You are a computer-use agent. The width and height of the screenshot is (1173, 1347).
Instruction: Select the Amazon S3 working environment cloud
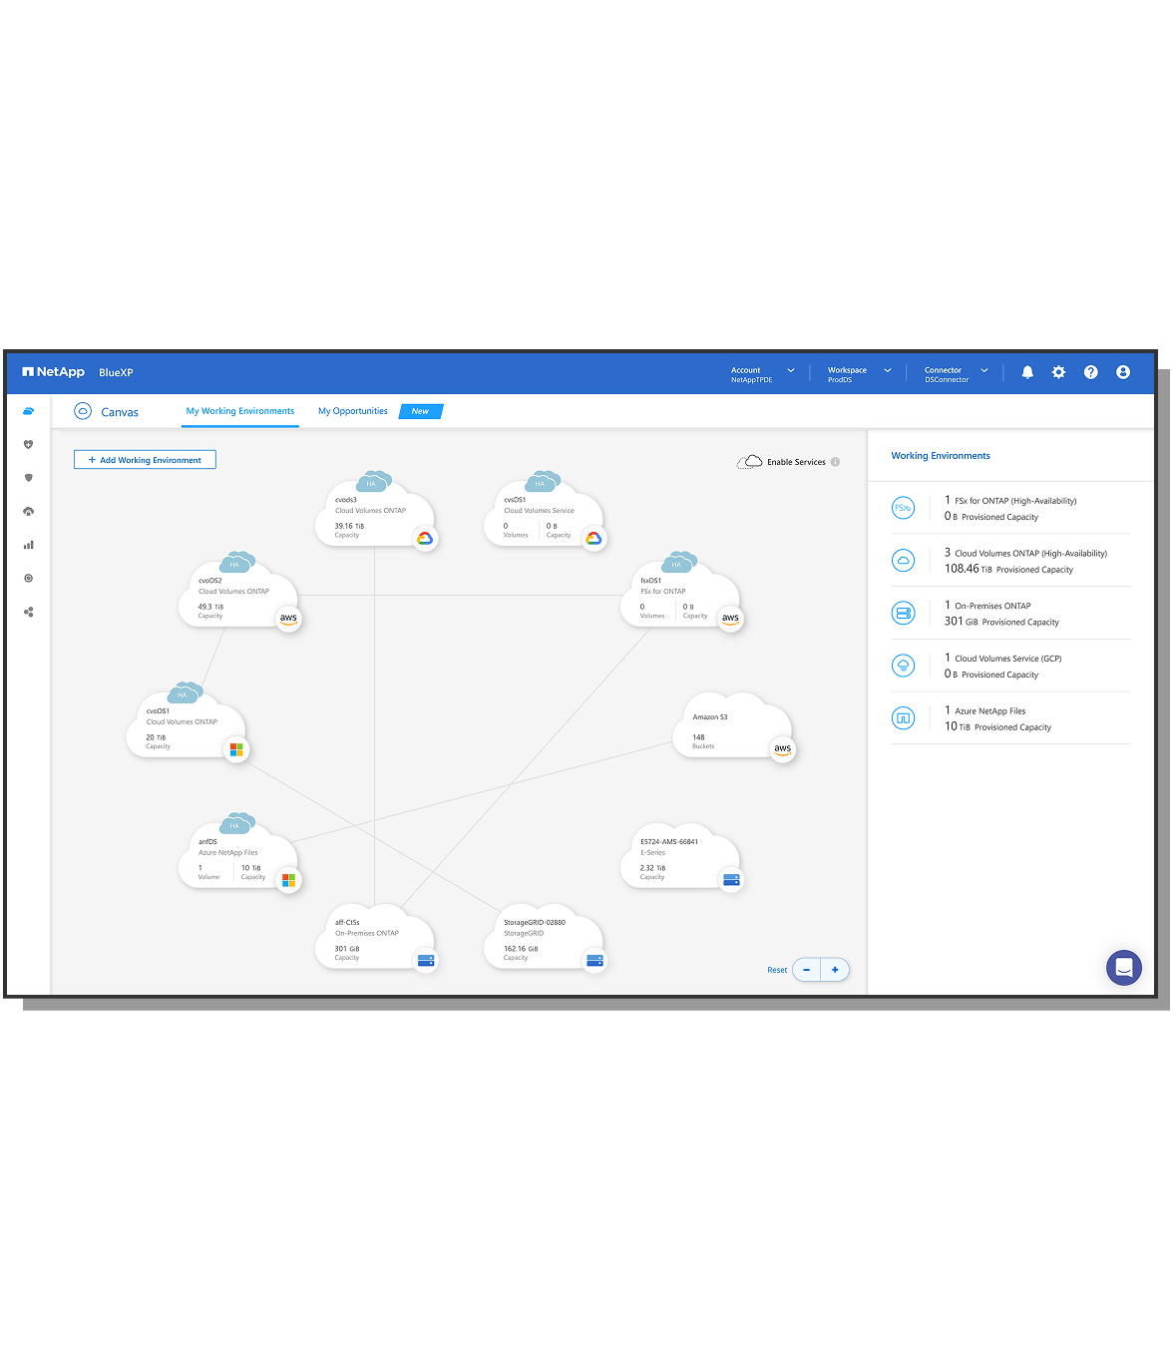coord(733,728)
